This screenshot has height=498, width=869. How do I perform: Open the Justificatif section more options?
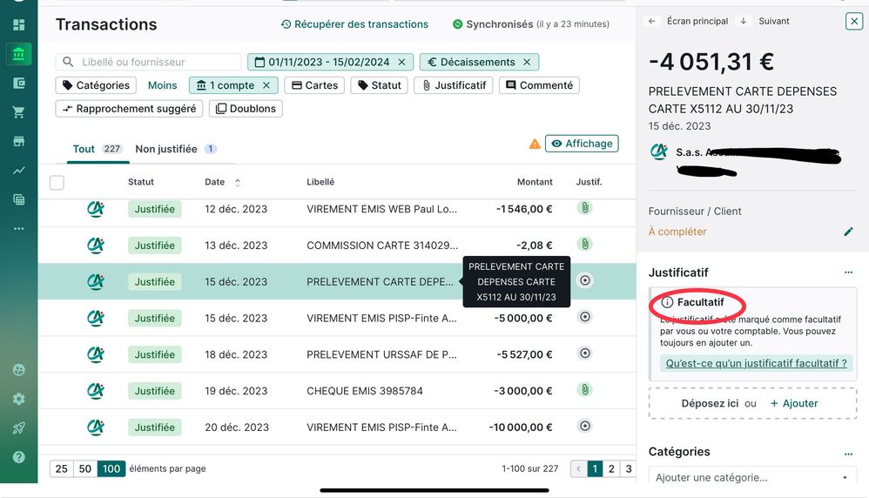(x=849, y=273)
